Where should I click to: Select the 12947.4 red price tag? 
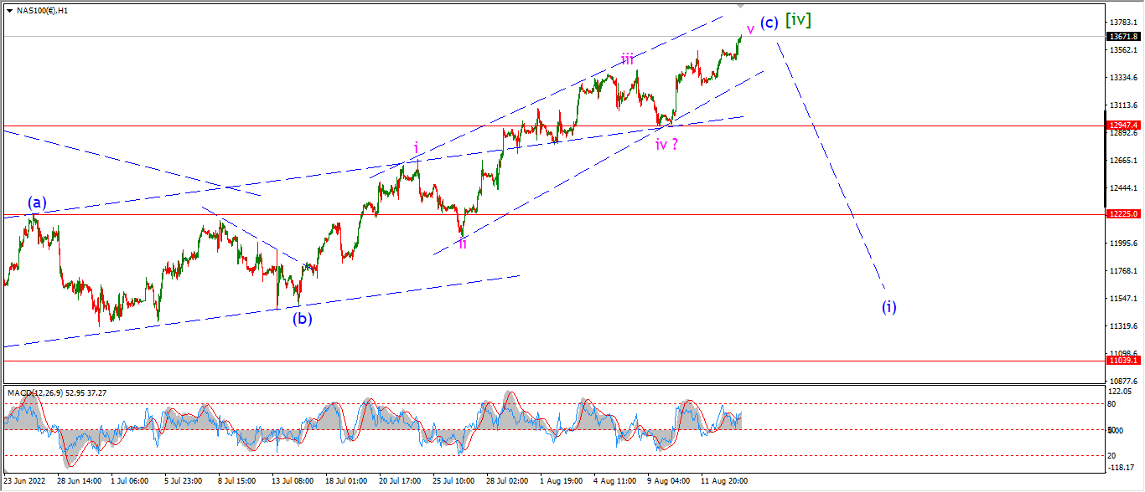click(1123, 126)
